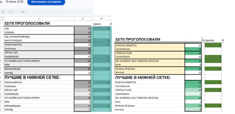
Task: Click dark green Арахис cell beside beige НАКОСЬ-ВЫКУСЬ
Action: (213, 45)
